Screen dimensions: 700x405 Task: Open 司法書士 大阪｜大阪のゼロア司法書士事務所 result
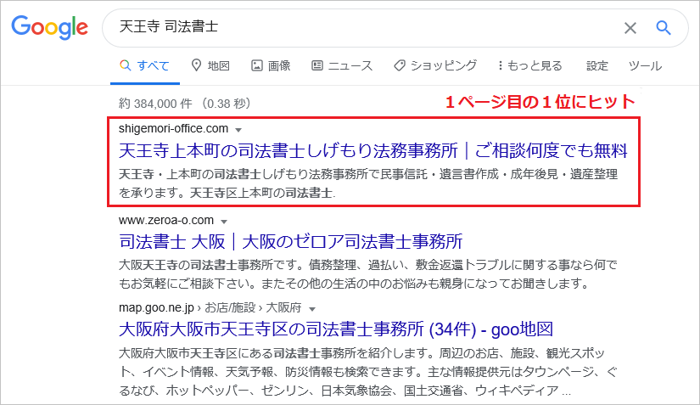(x=291, y=242)
